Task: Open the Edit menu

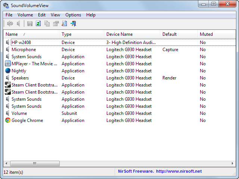Action: (x=42, y=15)
